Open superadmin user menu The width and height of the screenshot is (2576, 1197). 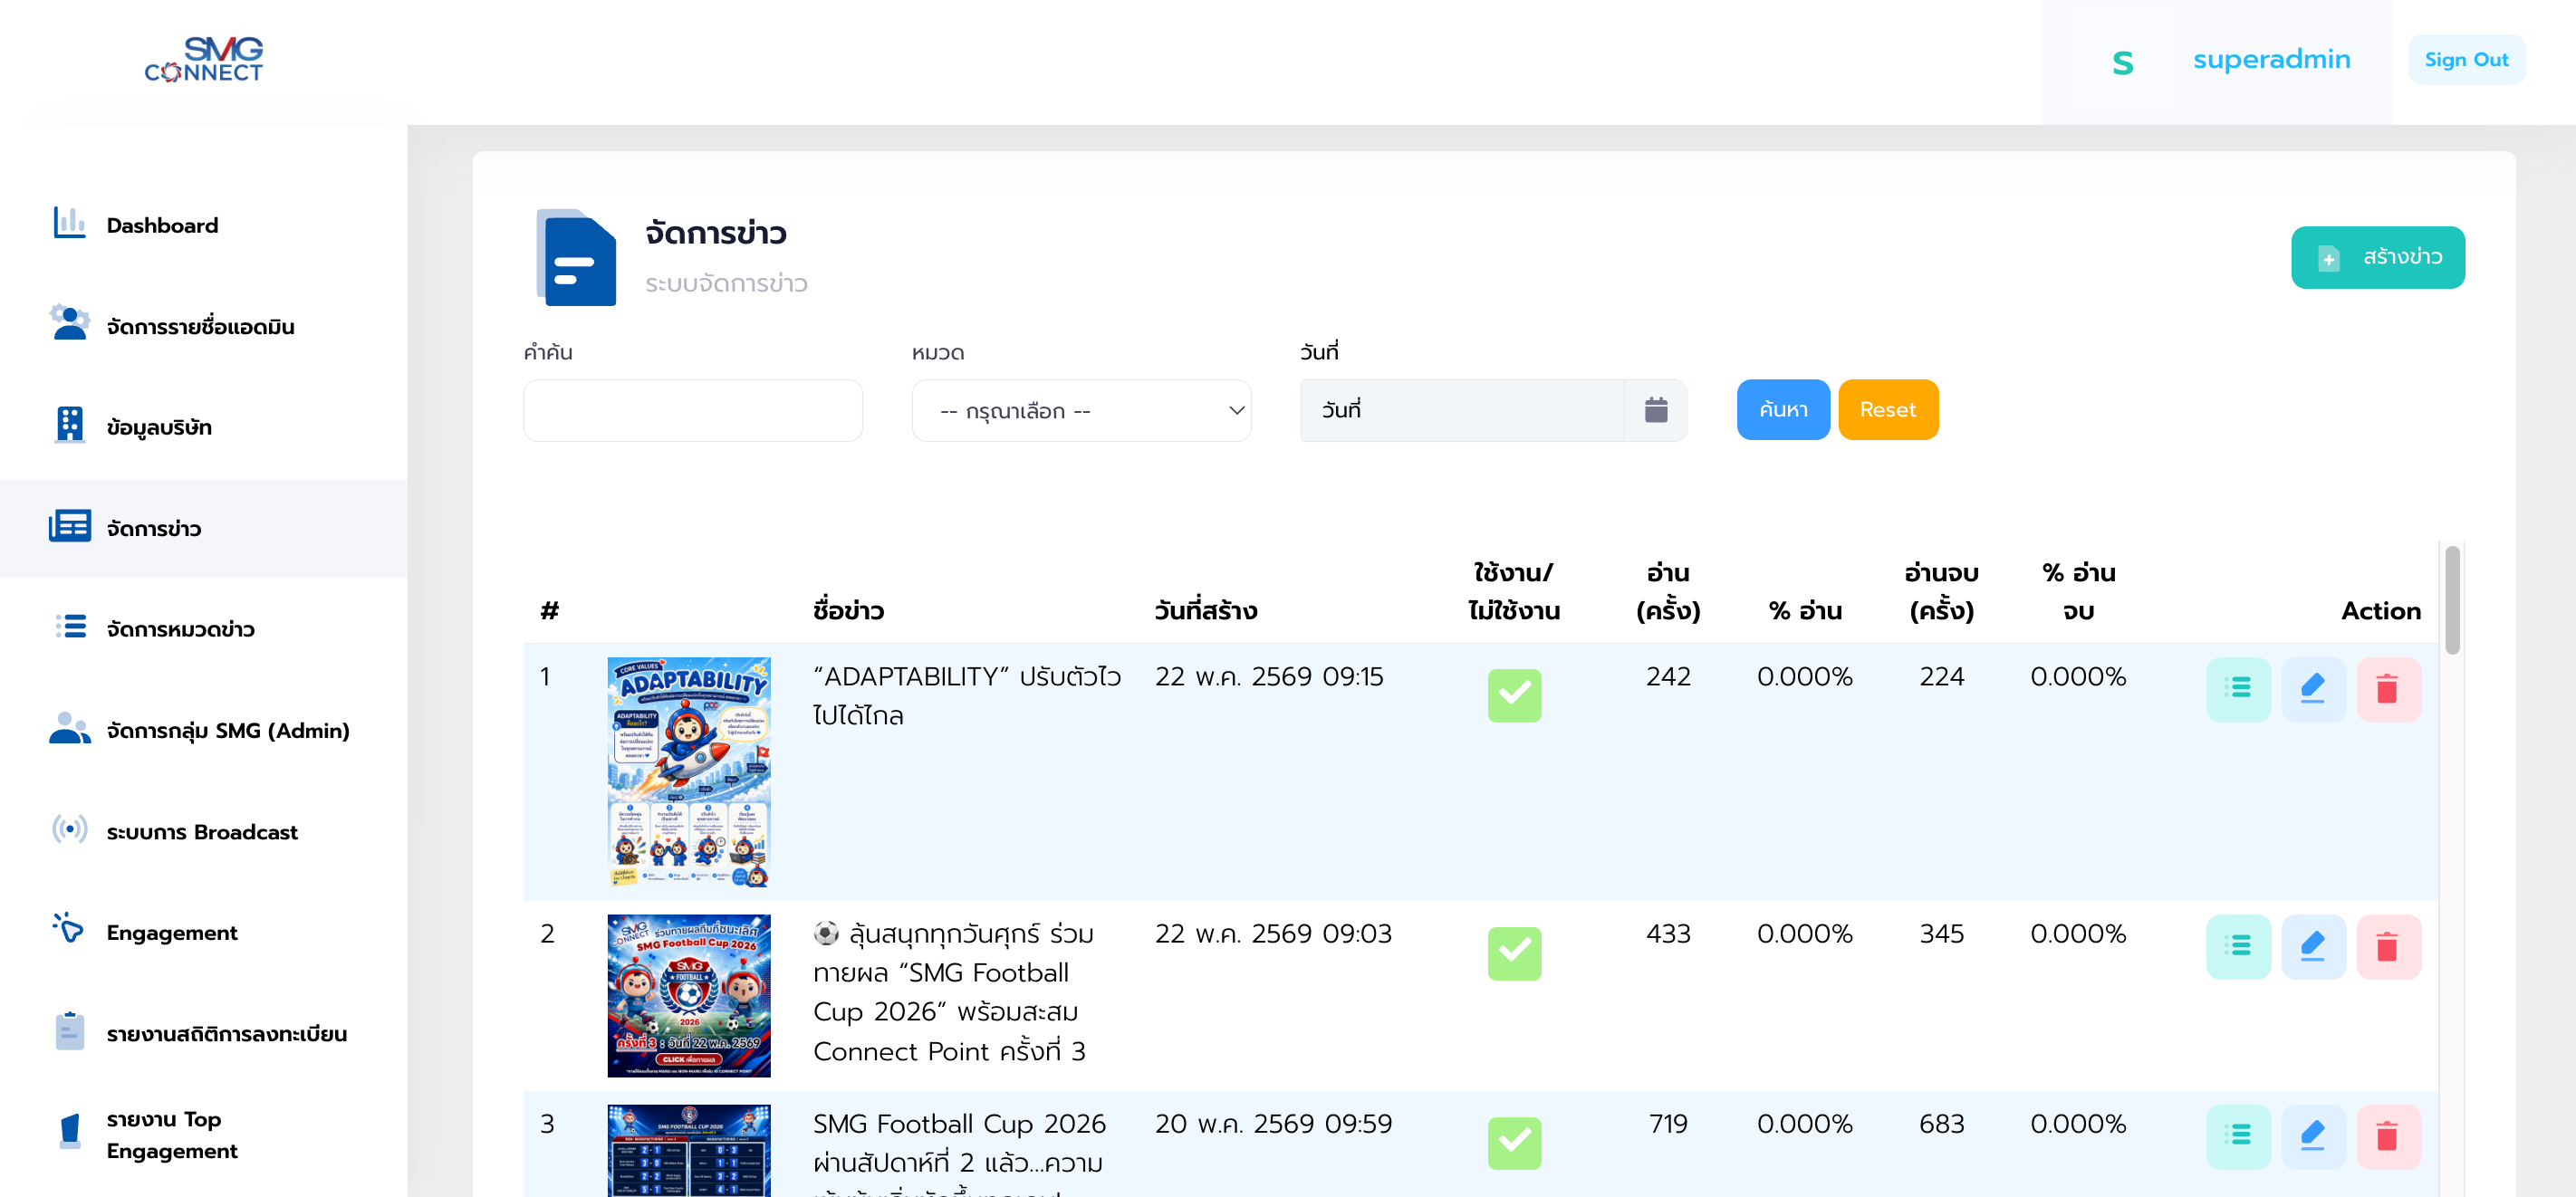[x=2271, y=60]
